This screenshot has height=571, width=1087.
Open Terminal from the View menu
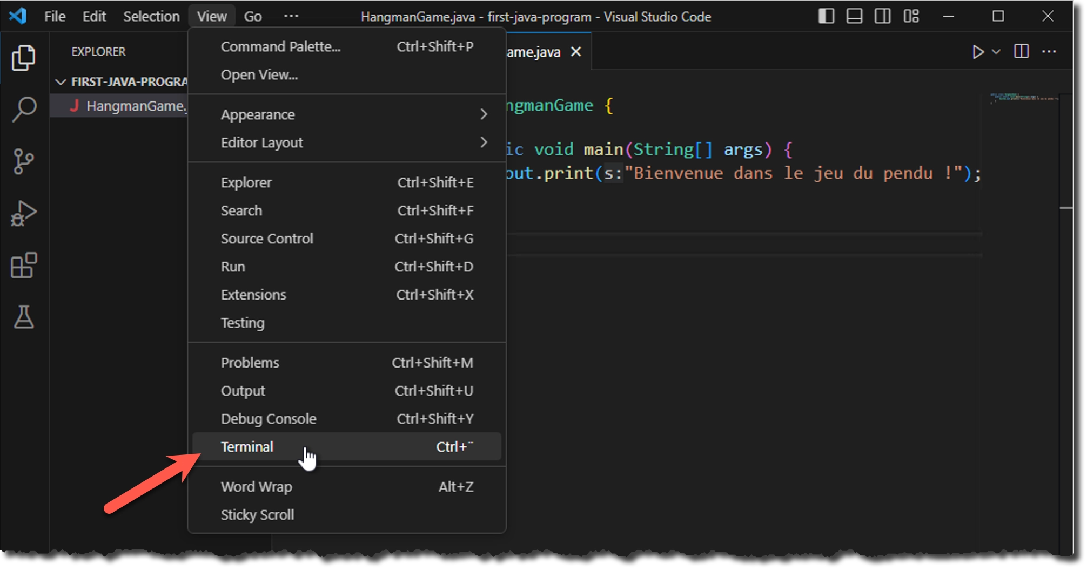347,447
